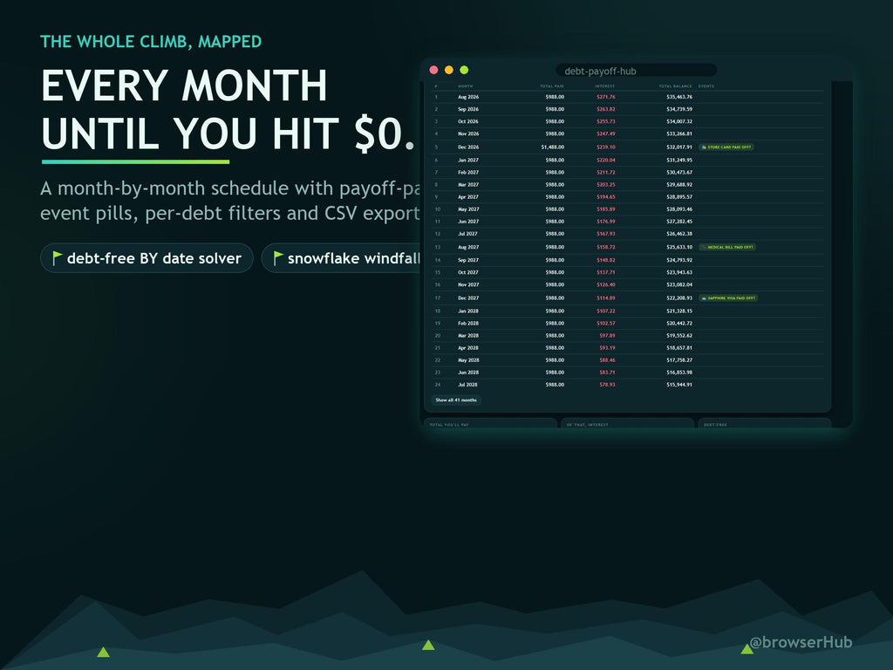Click the "$15,944.91" total balance
The height and width of the screenshot is (670, 893).
[679, 385]
